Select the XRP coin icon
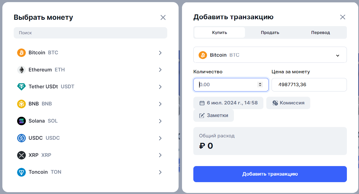 tap(21, 155)
